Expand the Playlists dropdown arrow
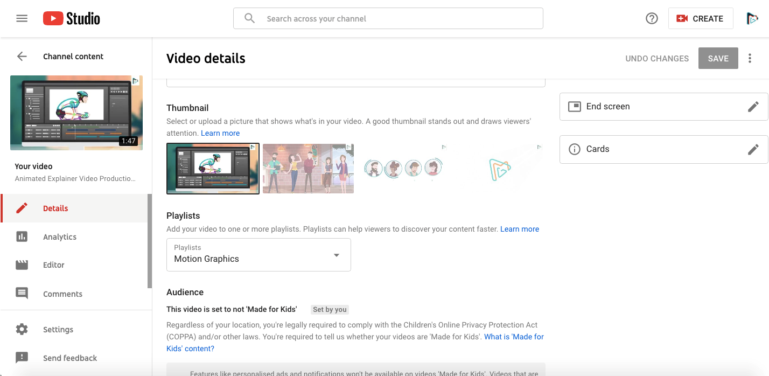The height and width of the screenshot is (376, 769). (337, 255)
